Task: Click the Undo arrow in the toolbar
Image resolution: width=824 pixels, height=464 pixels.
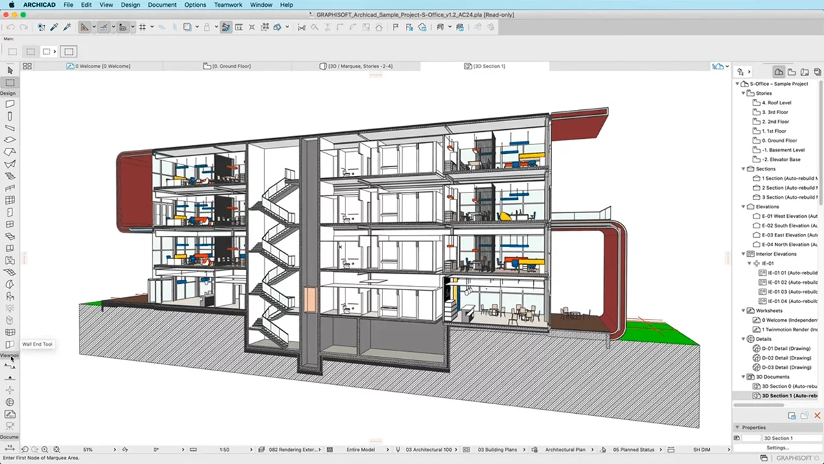Action: coord(10,27)
